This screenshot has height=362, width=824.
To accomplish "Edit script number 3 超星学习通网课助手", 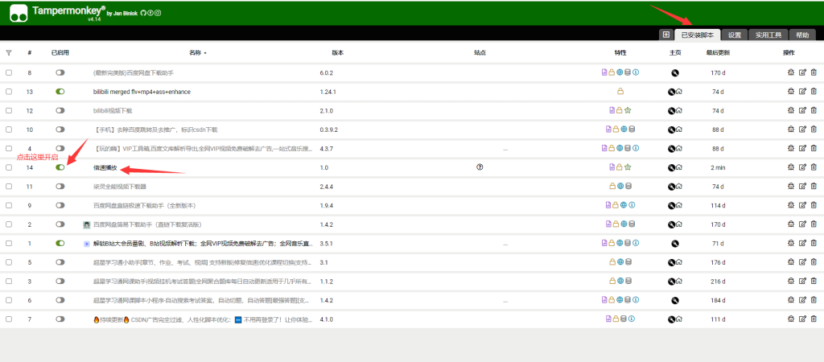I will click(x=802, y=281).
